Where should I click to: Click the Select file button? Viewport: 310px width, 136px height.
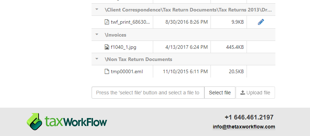click(220, 93)
